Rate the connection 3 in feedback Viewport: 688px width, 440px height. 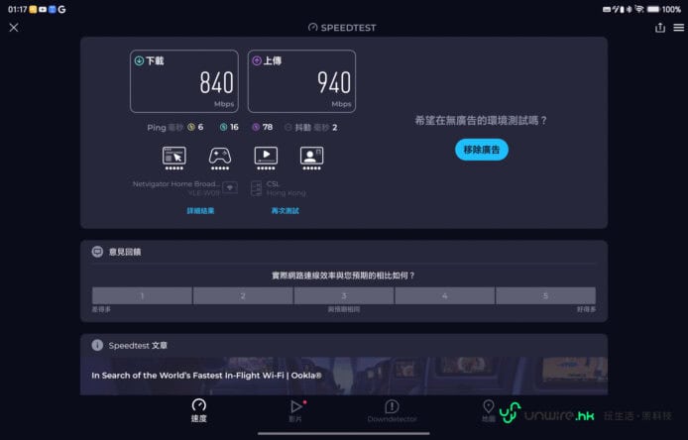tap(344, 295)
